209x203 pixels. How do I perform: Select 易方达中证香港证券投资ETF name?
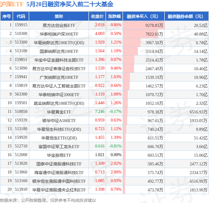59,69
